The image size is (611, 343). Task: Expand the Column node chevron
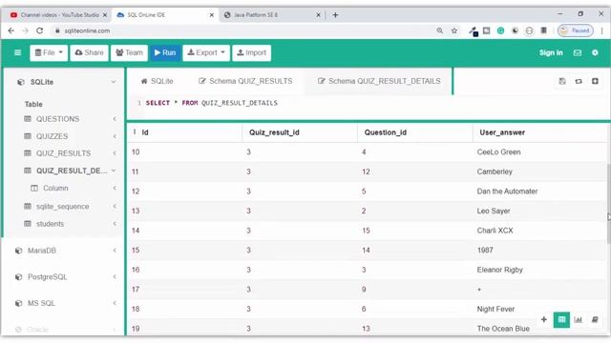[x=115, y=188]
